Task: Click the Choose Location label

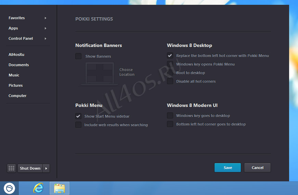Action: pos(127,72)
